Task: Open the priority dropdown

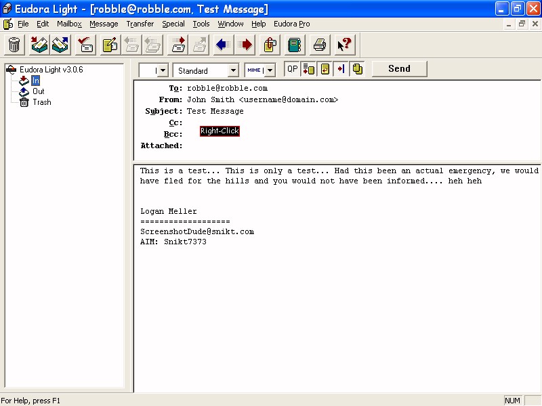Action: 163,70
